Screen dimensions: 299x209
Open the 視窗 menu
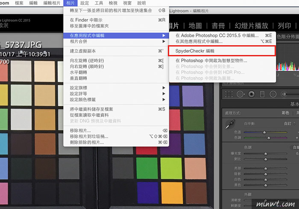point(127,3)
